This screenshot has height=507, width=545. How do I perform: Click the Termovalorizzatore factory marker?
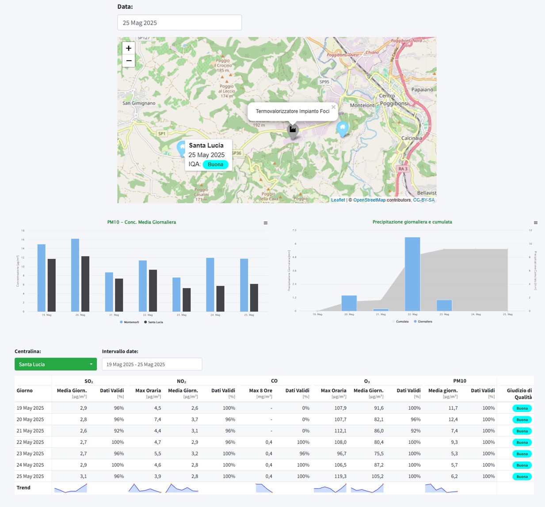coord(293,130)
